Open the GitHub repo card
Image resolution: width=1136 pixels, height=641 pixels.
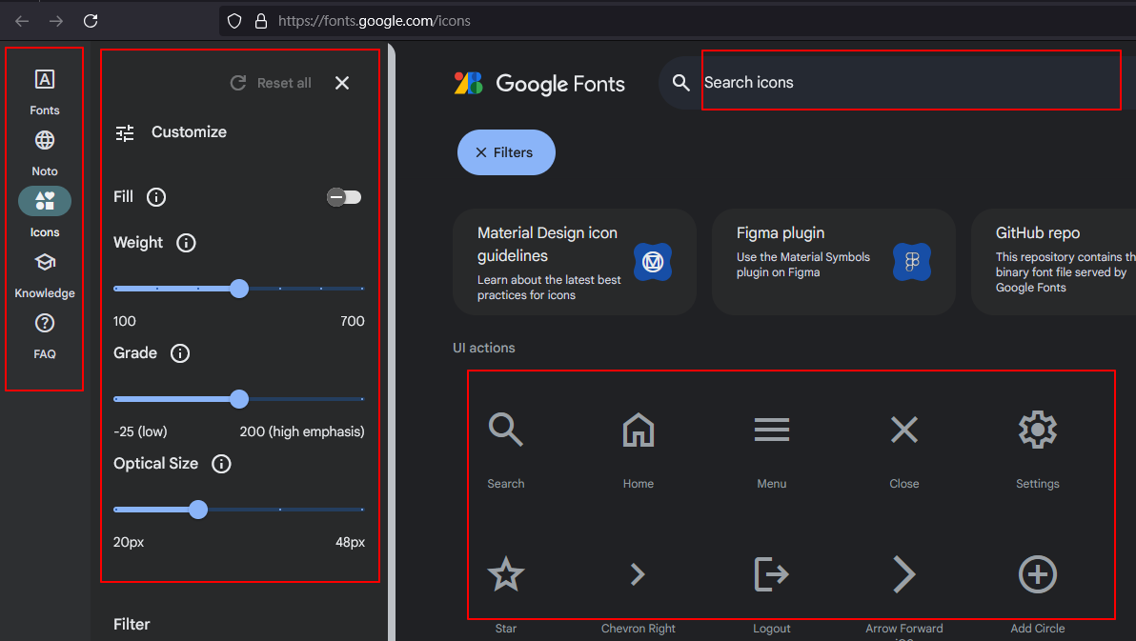click(x=1054, y=262)
